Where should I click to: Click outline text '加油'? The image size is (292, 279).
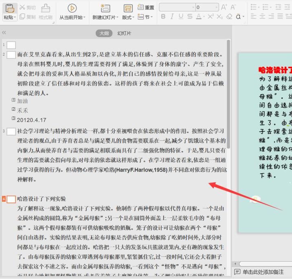coord(22,101)
